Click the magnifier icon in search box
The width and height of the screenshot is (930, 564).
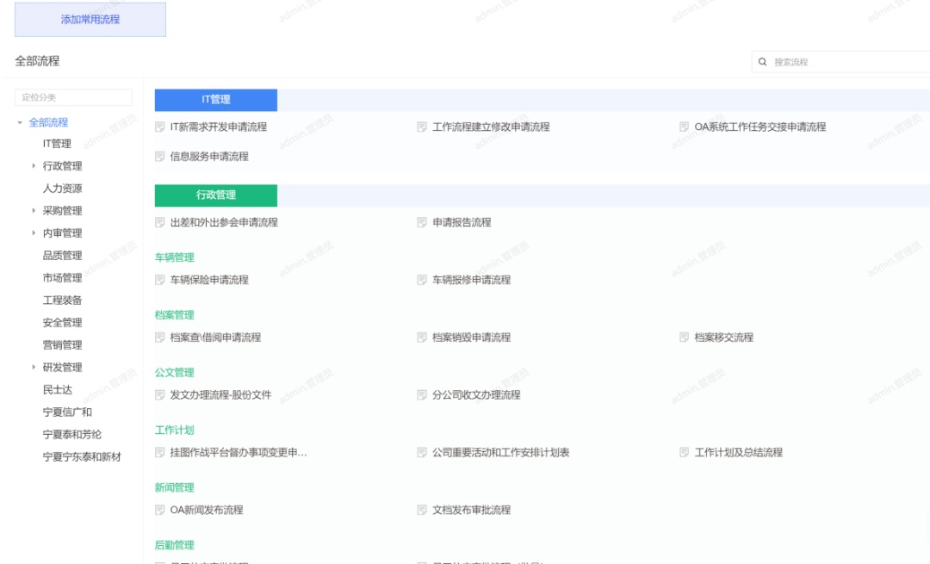click(762, 62)
